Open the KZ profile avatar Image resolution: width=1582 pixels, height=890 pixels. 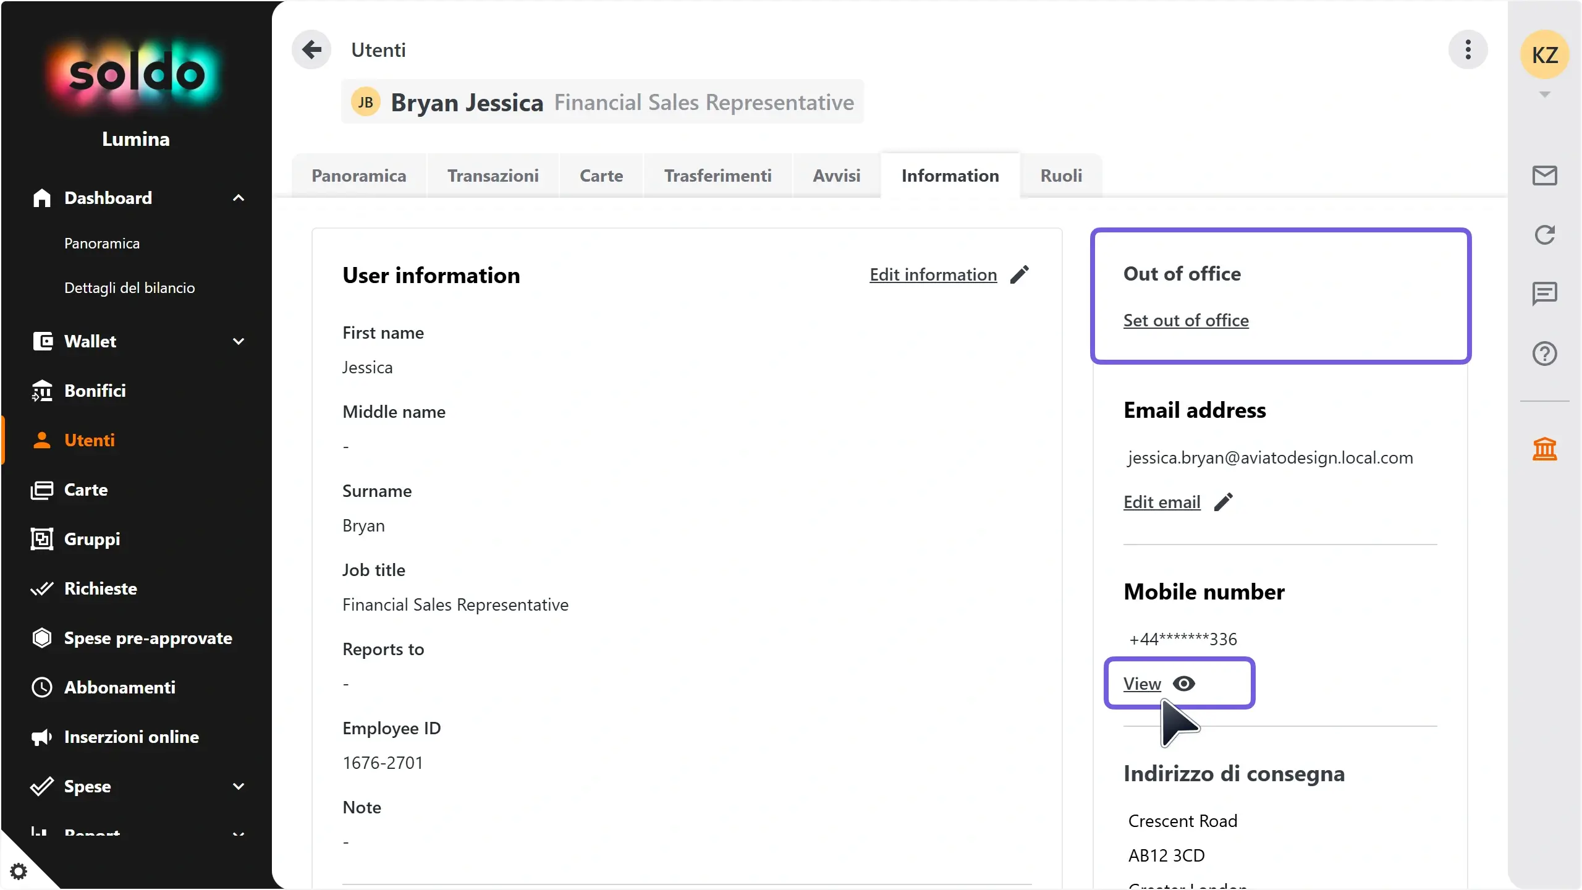(x=1544, y=54)
